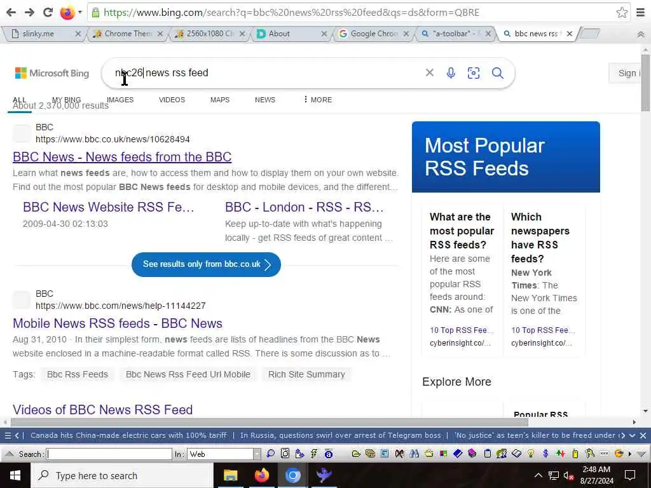Open the "BBC News Website RSS Fe..." sublink
Viewport: 651px width, 488px height.
click(108, 207)
